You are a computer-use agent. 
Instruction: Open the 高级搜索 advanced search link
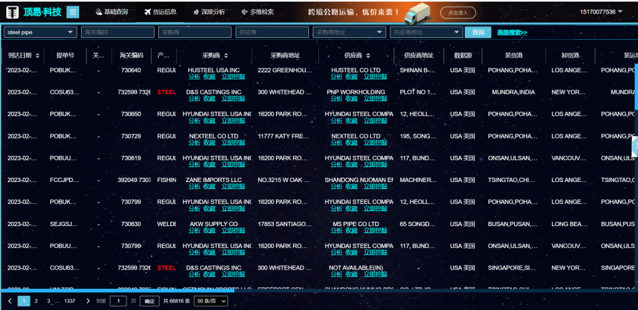pos(512,32)
